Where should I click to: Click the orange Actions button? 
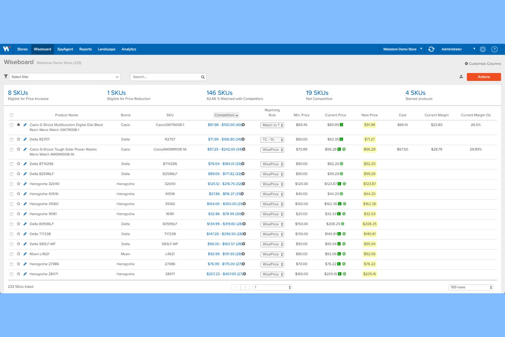click(484, 77)
